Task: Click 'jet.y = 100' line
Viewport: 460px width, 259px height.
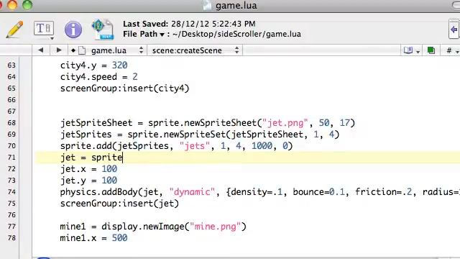Action: click(88, 181)
